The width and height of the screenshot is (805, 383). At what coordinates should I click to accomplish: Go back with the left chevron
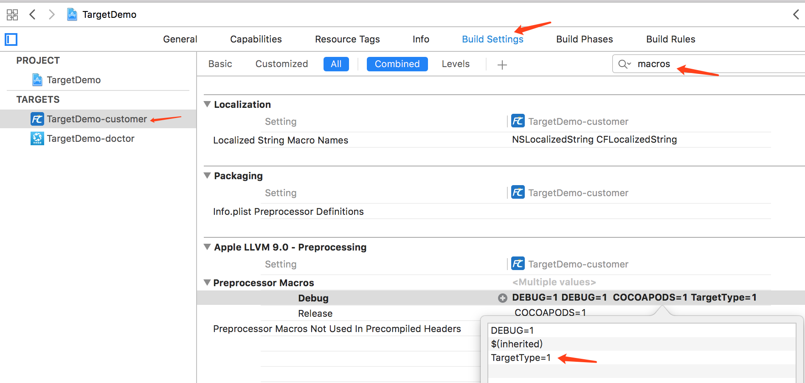tap(32, 14)
